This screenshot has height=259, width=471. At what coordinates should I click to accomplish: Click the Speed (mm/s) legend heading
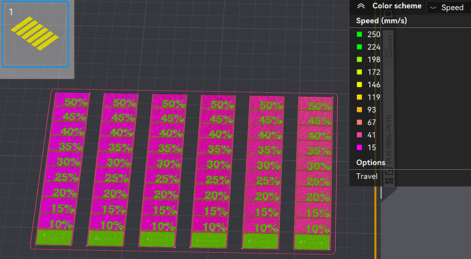[382, 21]
